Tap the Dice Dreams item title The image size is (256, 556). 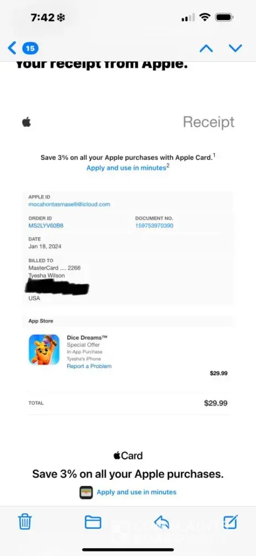87,337
